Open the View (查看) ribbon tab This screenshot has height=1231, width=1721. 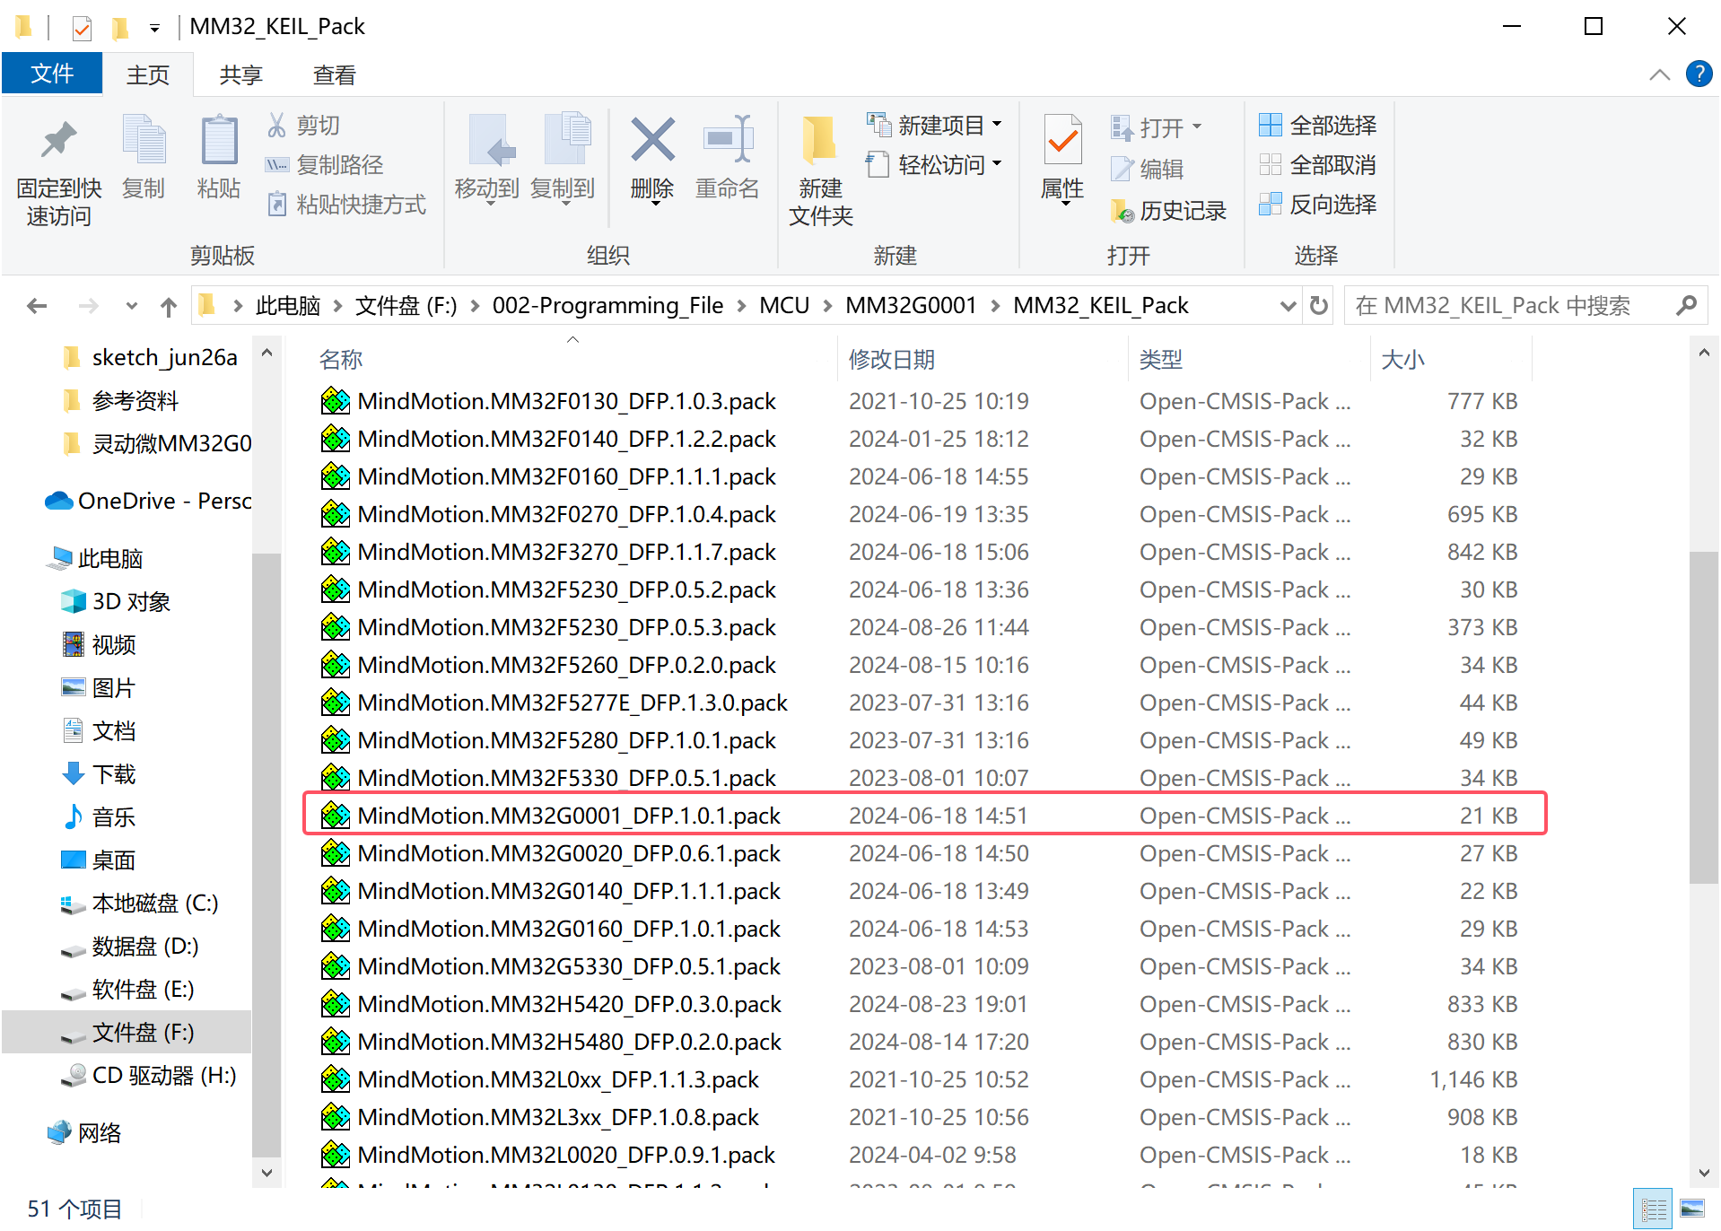coord(334,75)
